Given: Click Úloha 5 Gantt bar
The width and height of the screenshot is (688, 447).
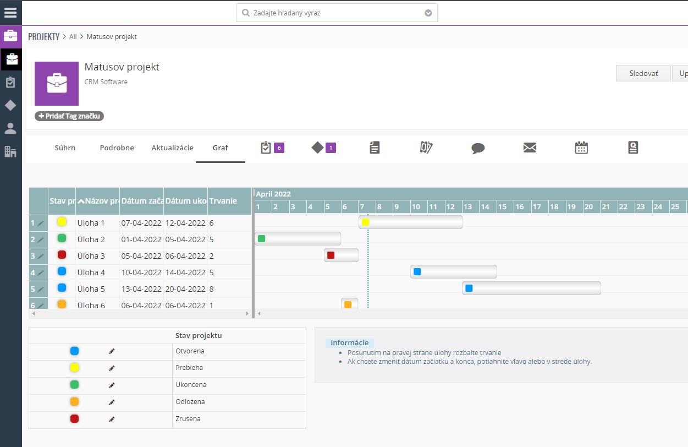Looking at the screenshot, I should (x=531, y=288).
